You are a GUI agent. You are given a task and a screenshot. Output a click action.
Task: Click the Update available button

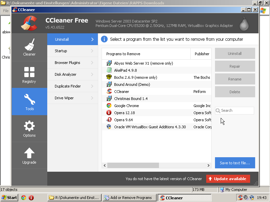click(228, 179)
